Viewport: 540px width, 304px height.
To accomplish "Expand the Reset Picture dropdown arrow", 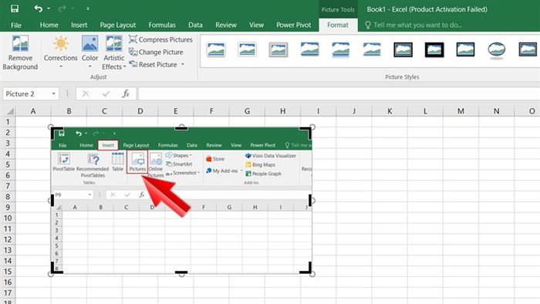I will coord(183,64).
